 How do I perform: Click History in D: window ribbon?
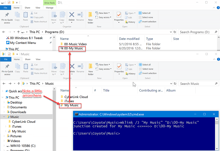130,22
